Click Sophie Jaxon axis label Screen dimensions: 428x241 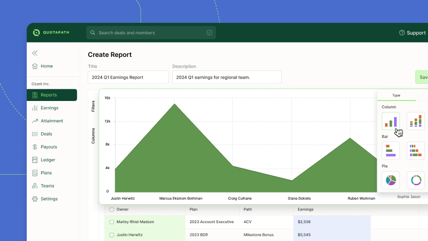point(408,197)
